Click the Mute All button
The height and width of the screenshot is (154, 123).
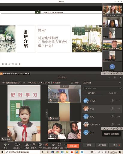click(x=102, y=145)
